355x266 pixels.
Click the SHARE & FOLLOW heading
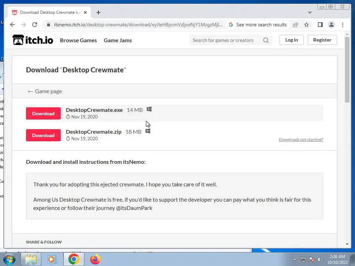pos(44,242)
